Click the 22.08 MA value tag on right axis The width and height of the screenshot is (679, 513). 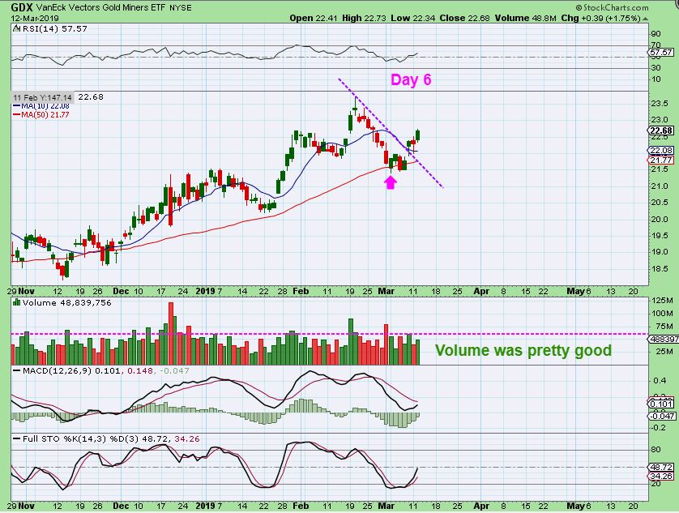tap(661, 151)
